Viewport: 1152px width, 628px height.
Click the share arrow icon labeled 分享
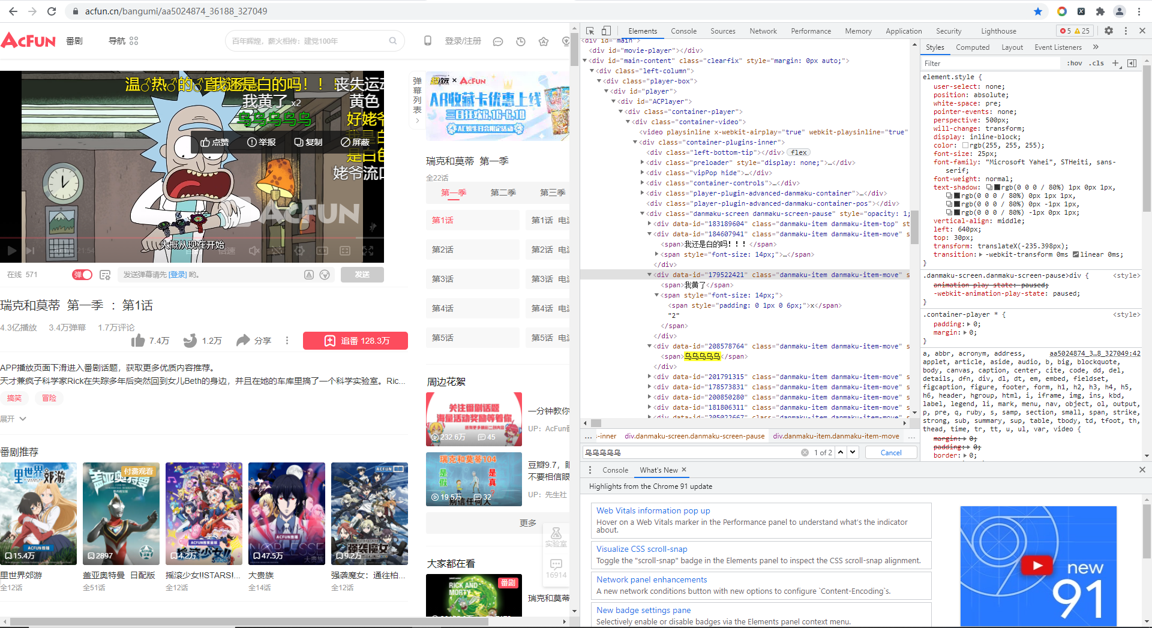[x=243, y=341]
